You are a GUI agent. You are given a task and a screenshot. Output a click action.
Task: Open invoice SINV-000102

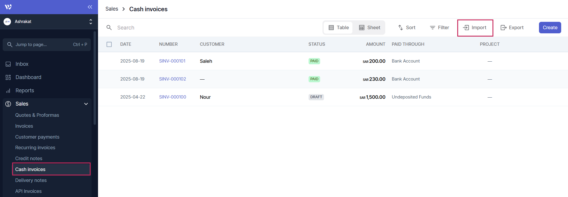pyautogui.click(x=172, y=79)
